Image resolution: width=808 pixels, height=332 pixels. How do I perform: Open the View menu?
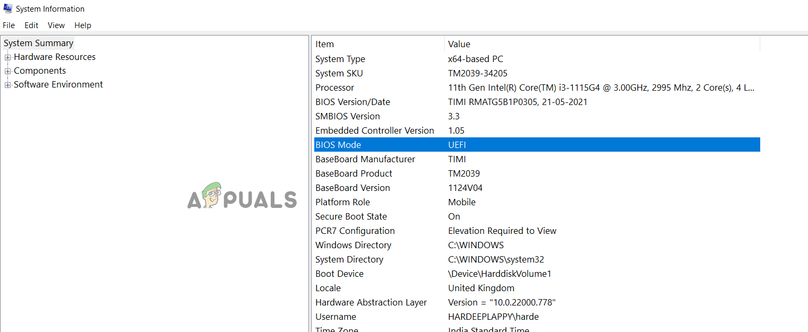coord(56,25)
